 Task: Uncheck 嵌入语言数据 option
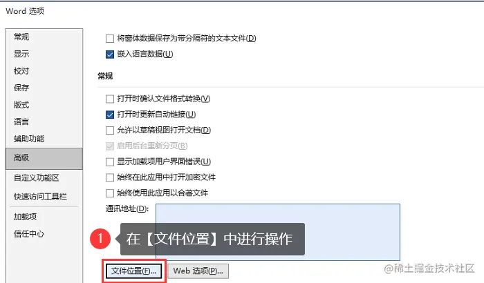click(x=110, y=55)
